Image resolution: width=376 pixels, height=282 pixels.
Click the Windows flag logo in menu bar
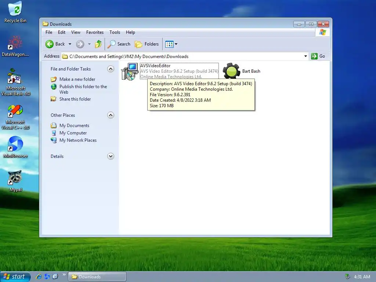pyautogui.click(x=322, y=32)
